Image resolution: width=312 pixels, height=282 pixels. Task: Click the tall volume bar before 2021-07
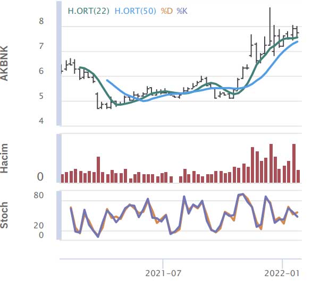(98, 169)
